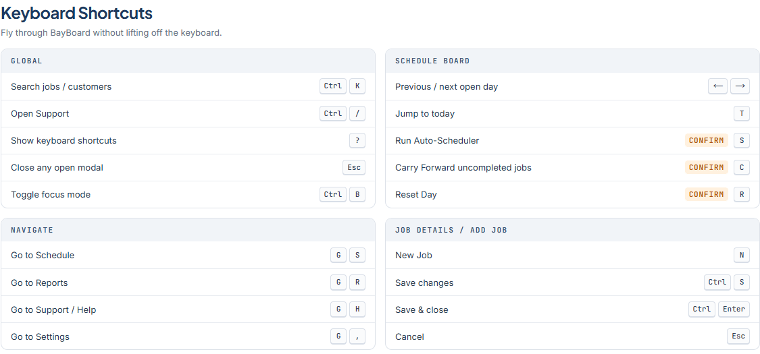Click CONFIRM badge beside Run Auto-Scheduler
This screenshot has width=760, height=354.
[706, 141]
